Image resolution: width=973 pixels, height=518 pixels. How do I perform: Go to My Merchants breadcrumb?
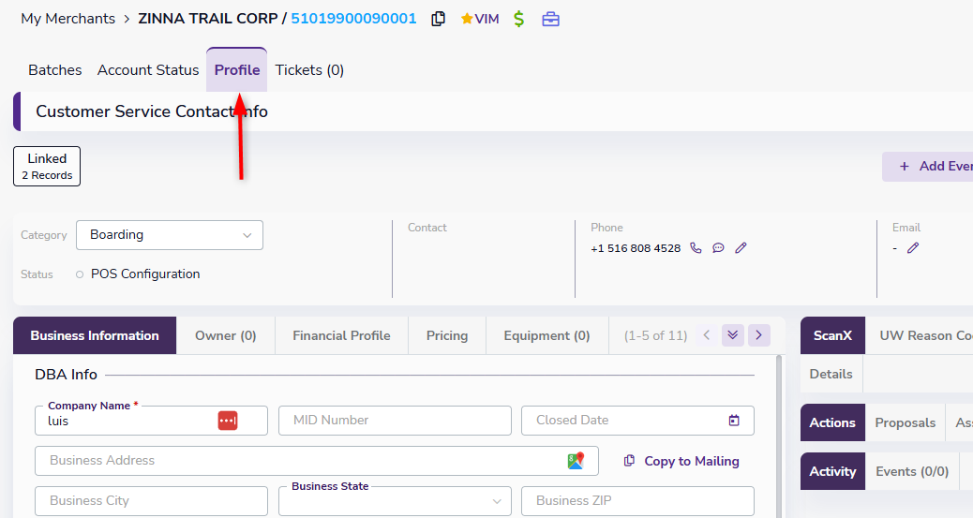click(x=67, y=19)
